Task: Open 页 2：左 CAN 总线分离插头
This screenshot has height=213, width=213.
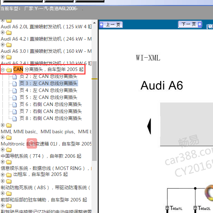Action: (x=48, y=76)
